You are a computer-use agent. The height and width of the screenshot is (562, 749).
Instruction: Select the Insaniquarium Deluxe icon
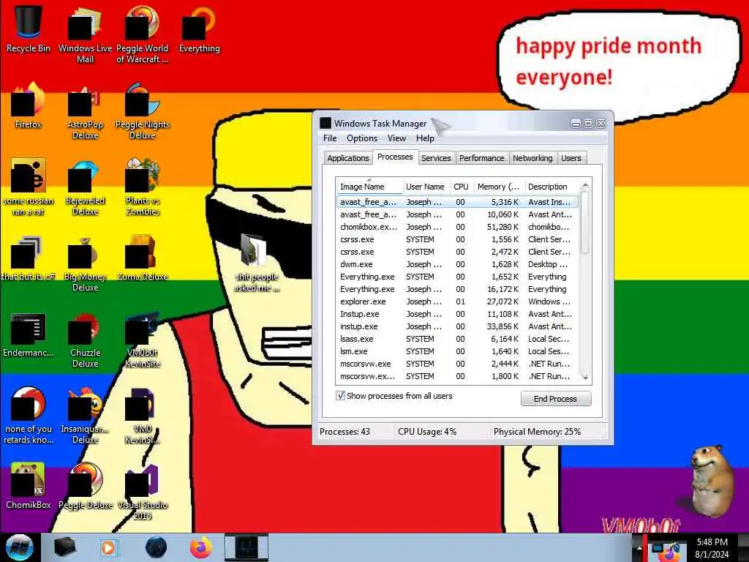[x=85, y=416]
